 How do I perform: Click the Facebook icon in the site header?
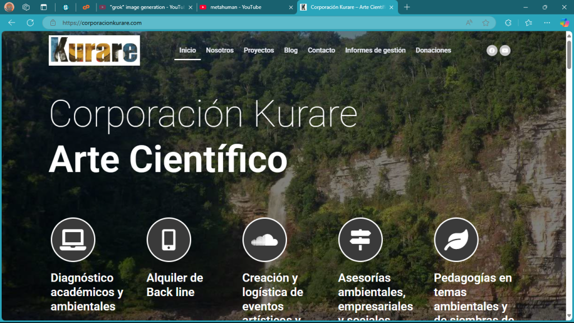[x=492, y=50]
